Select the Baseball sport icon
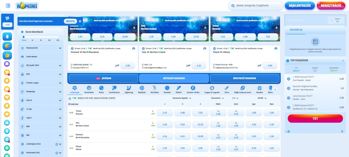Screen dimensions: 349x157 pyautogui.click(x=167, y=88)
